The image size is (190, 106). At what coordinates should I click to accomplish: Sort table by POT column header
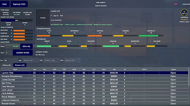click(x=64, y=70)
